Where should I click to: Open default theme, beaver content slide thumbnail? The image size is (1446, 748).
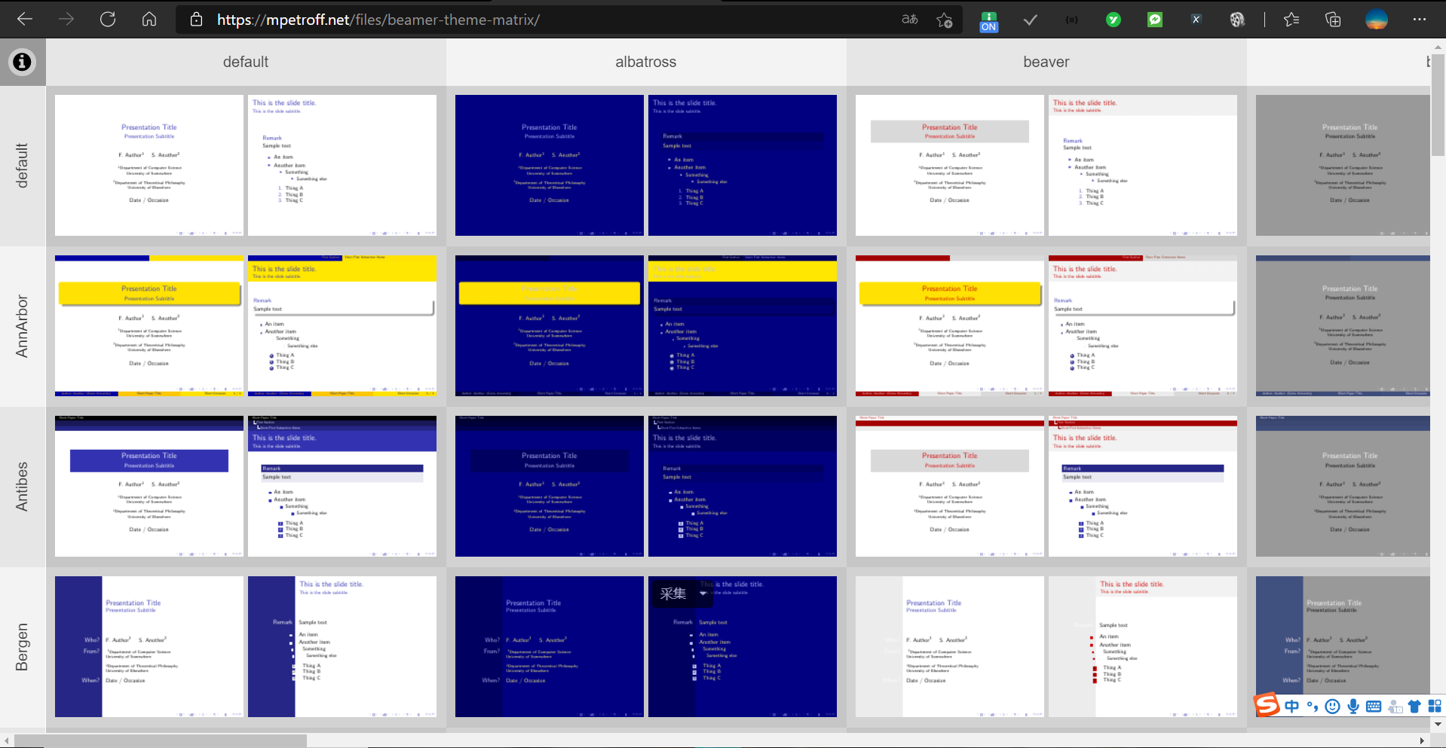coord(1143,165)
